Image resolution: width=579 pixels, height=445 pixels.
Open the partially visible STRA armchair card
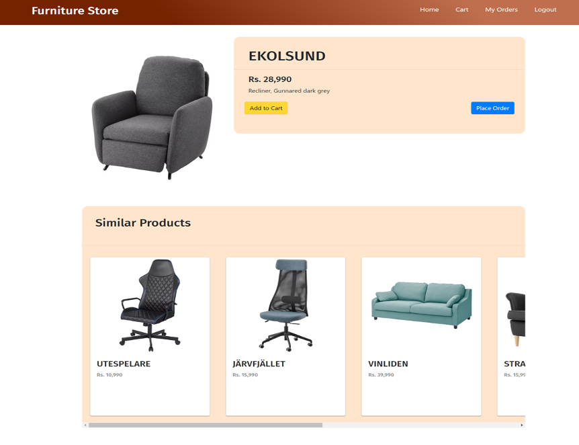point(511,336)
